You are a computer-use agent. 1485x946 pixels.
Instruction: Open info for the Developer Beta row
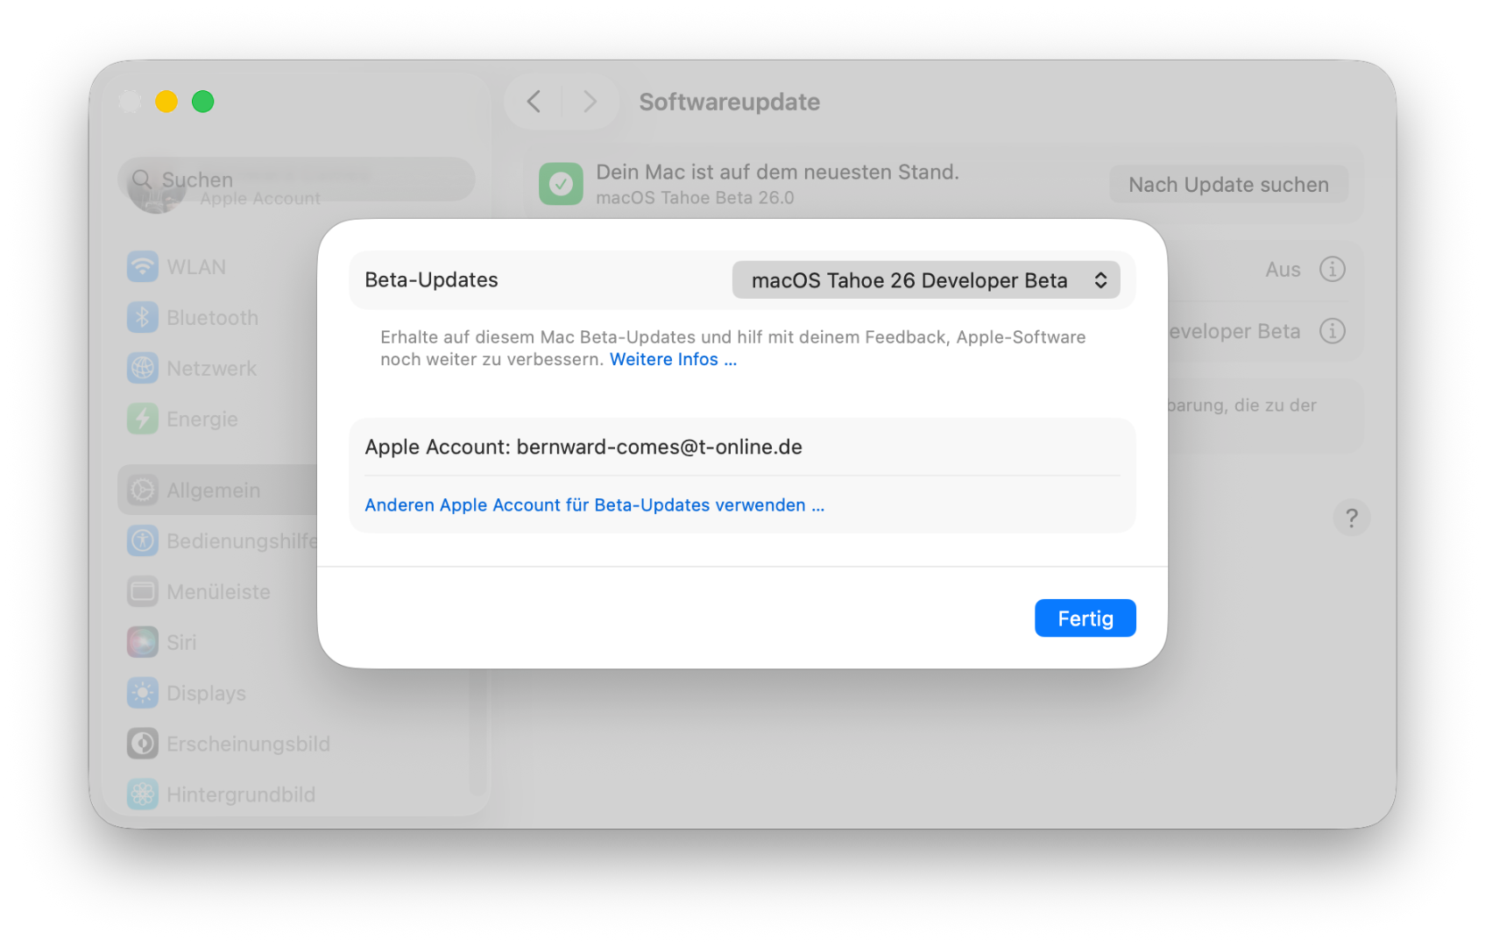coord(1332,331)
